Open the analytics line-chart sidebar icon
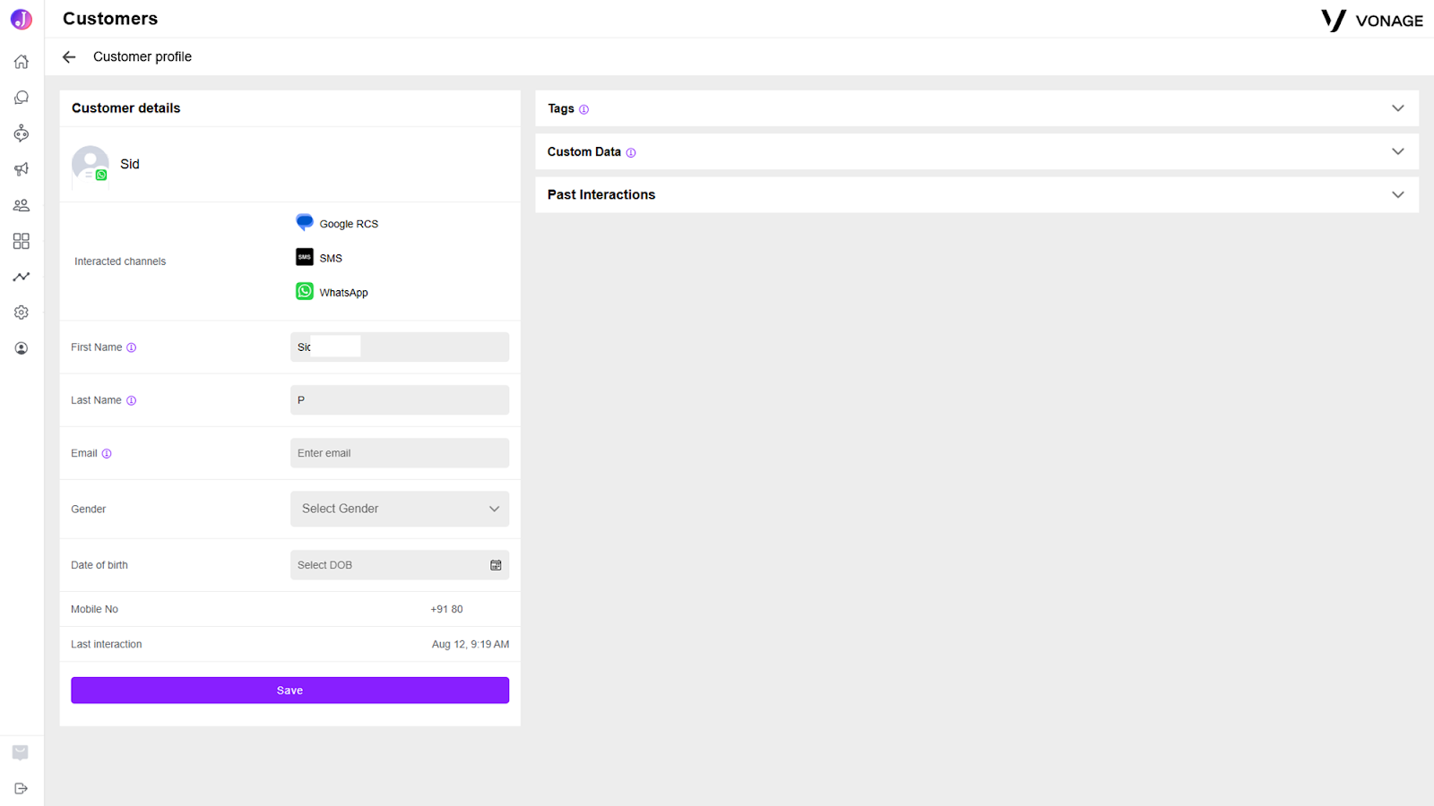The height and width of the screenshot is (806, 1434). 22,277
